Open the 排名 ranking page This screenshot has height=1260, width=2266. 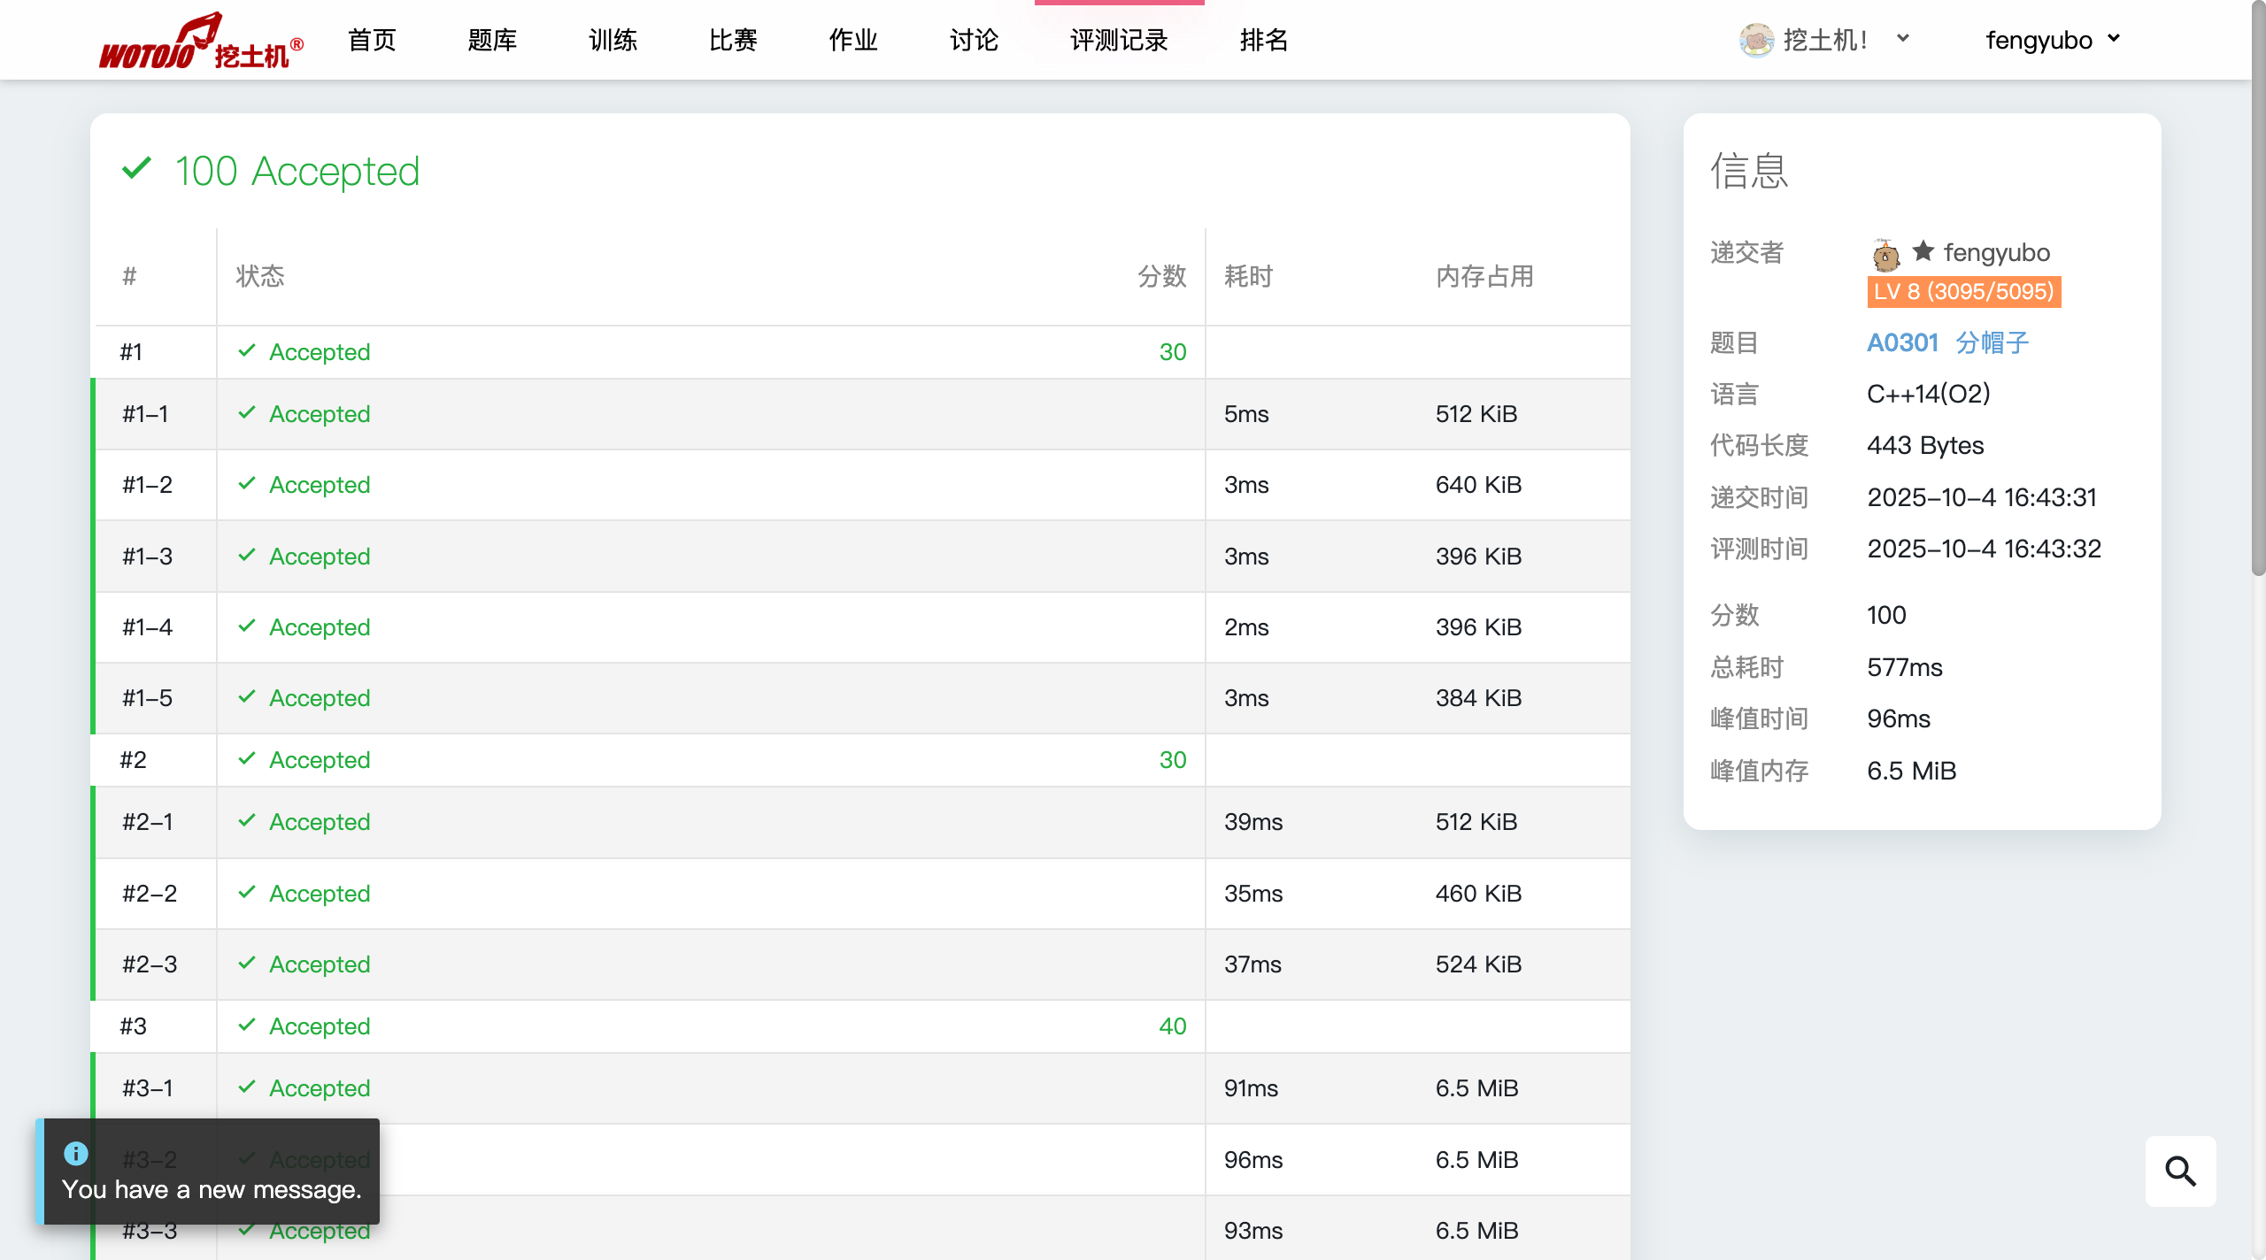(x=1263, y=40)
